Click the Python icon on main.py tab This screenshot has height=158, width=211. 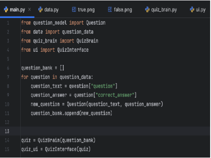coord(6,10)
